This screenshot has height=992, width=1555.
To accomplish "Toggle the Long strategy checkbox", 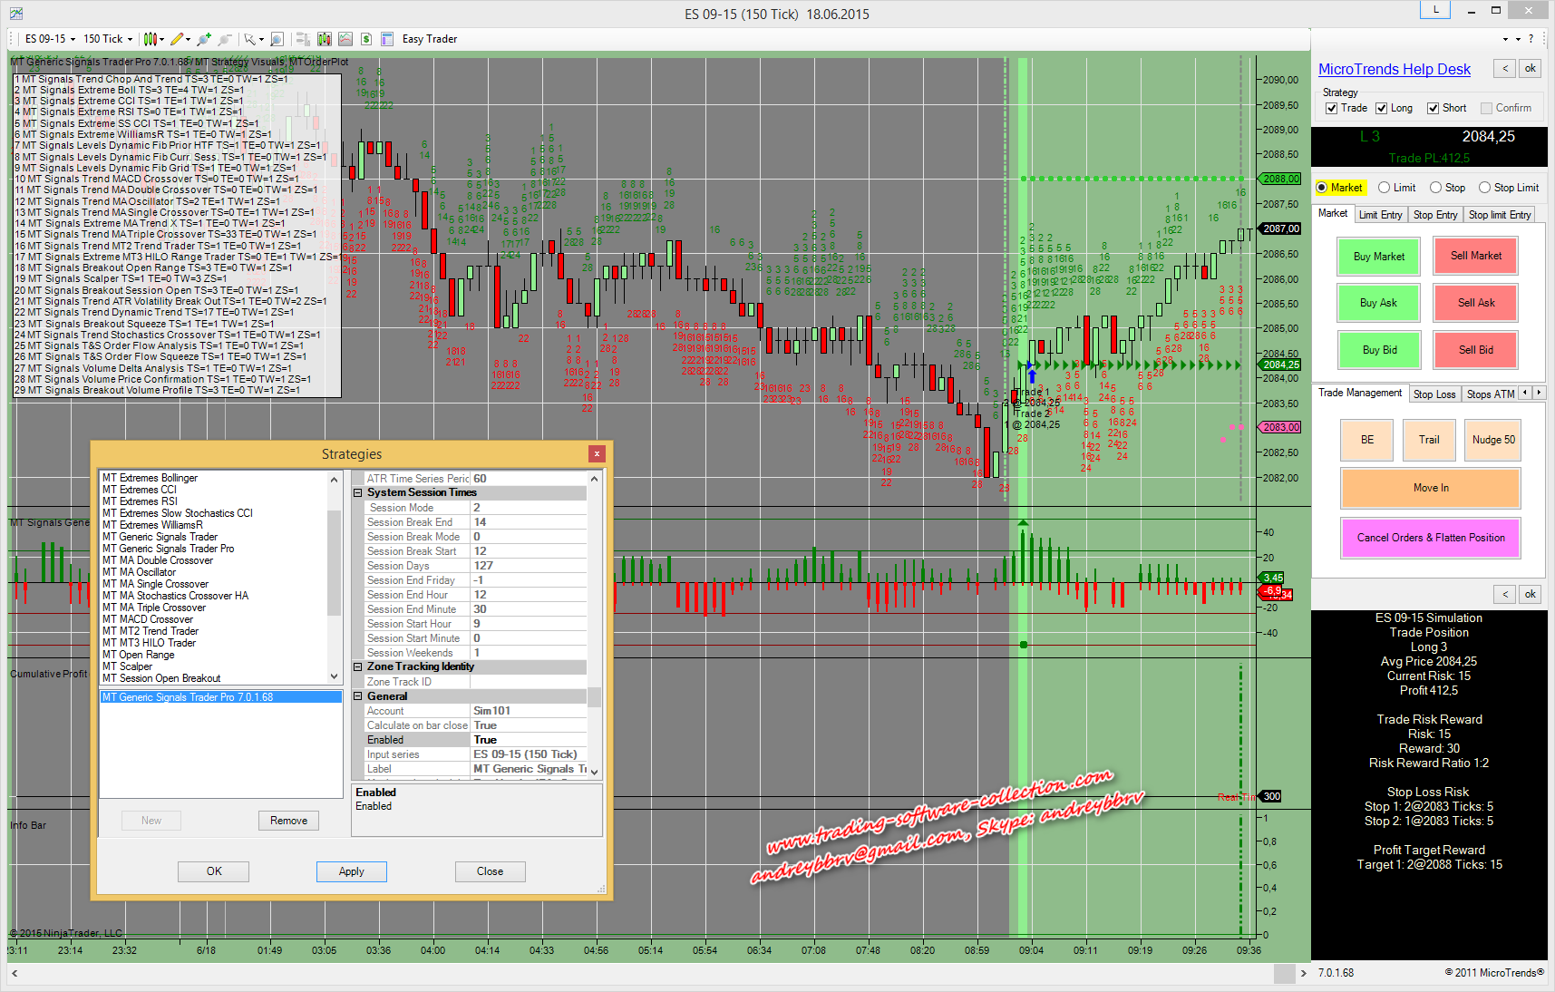I will 1382,108.
